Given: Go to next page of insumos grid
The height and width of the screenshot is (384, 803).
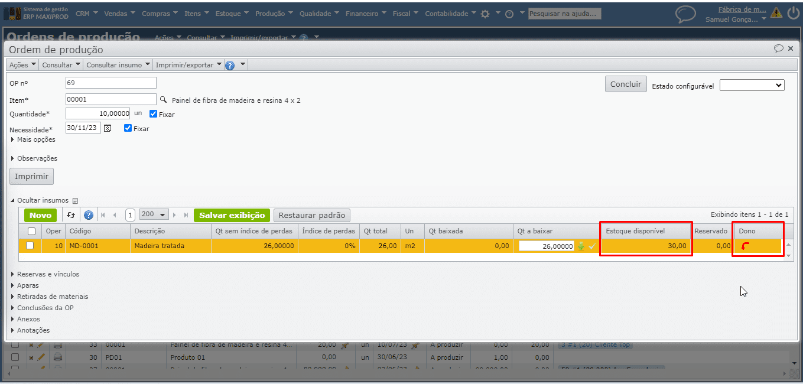Looking at the screenshot, I should tap(174, 215).
